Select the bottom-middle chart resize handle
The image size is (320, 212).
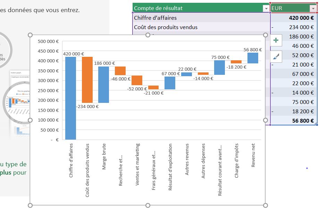(148, 205)
